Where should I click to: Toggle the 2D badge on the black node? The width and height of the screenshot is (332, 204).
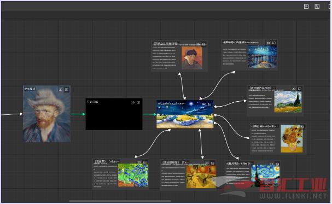(132, 102)
